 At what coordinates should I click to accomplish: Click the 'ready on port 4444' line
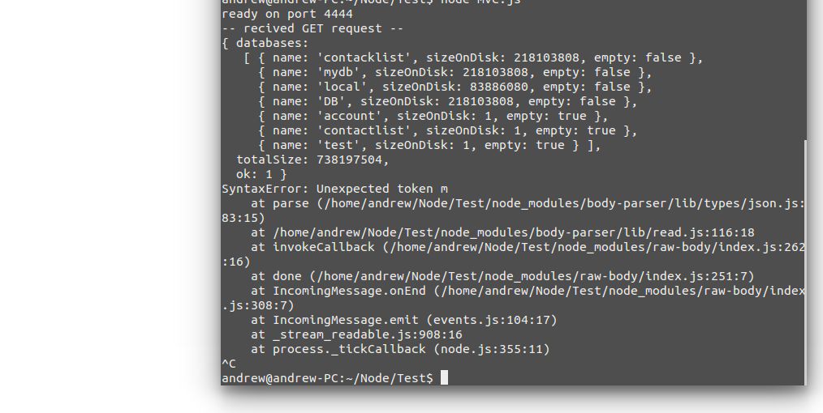(287, 14)
